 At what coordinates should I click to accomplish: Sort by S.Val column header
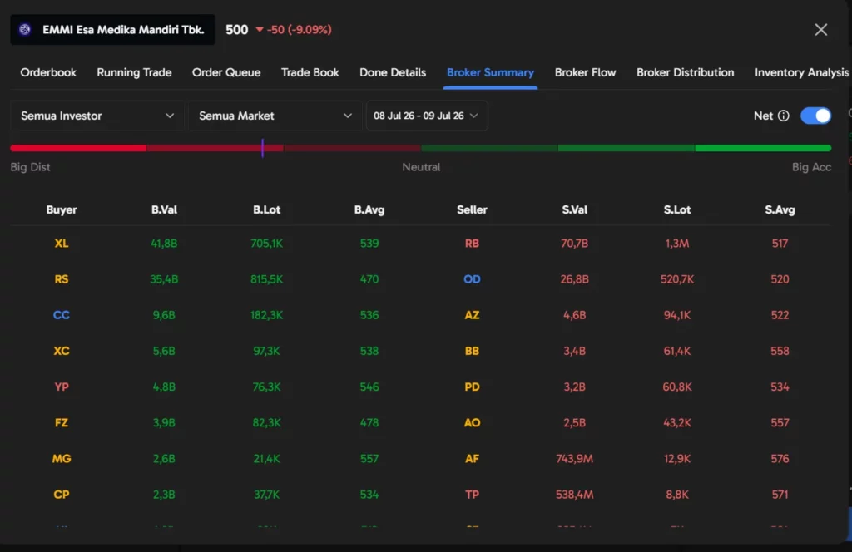[574, 210]
